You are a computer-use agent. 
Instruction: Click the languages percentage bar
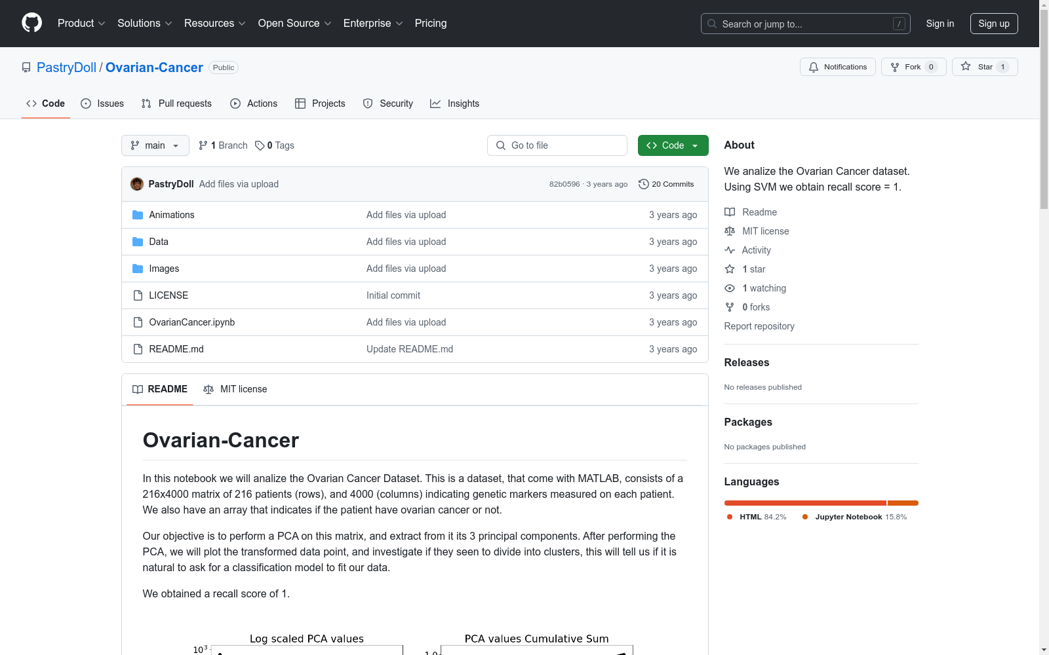(821, 503)
